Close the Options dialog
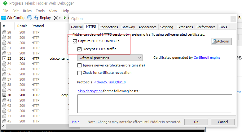242x132 pixels. 233,19
